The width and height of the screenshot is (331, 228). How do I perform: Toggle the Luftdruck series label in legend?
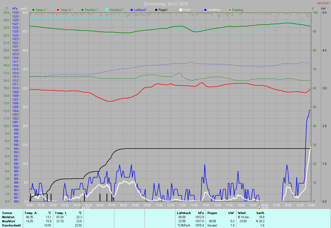(x=140, y=10)
